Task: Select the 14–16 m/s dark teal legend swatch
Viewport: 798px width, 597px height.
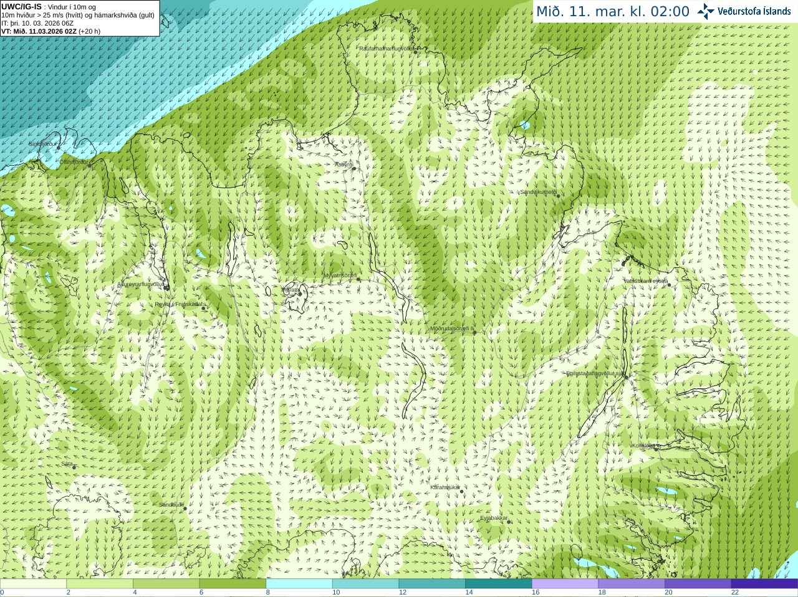Action: coord(499,584)
